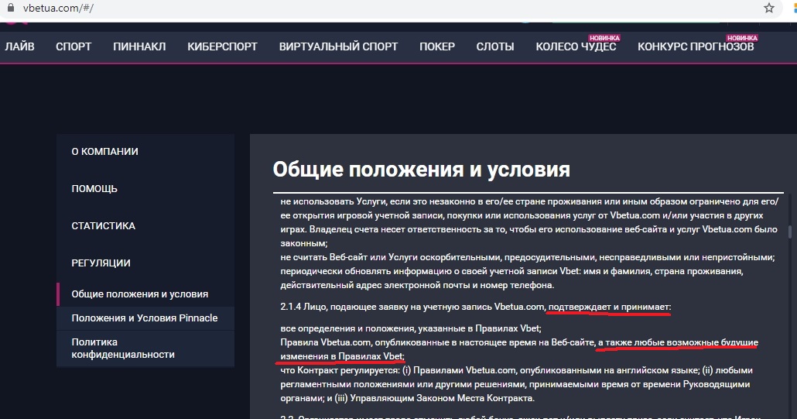Click the vbetua.com address bar URL
Viewport: 797px width, 419px height.
[58, 9]
